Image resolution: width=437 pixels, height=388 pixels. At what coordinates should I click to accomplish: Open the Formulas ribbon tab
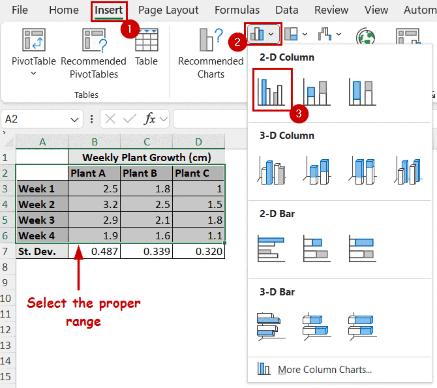(x=237, y=10)
